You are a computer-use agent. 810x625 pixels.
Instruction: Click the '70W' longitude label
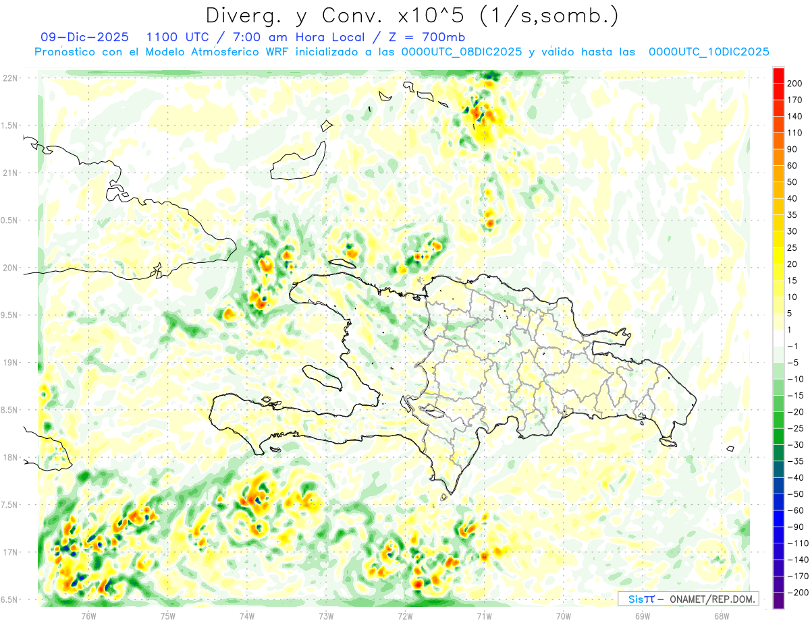[563, 616]
